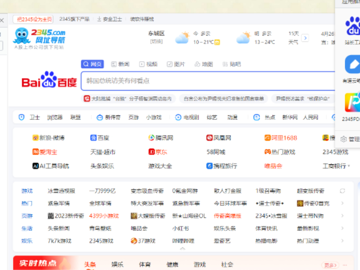Click tomorrow's cloudy weather icon
This screenshot has width=360, height=270.
[244, 38]
